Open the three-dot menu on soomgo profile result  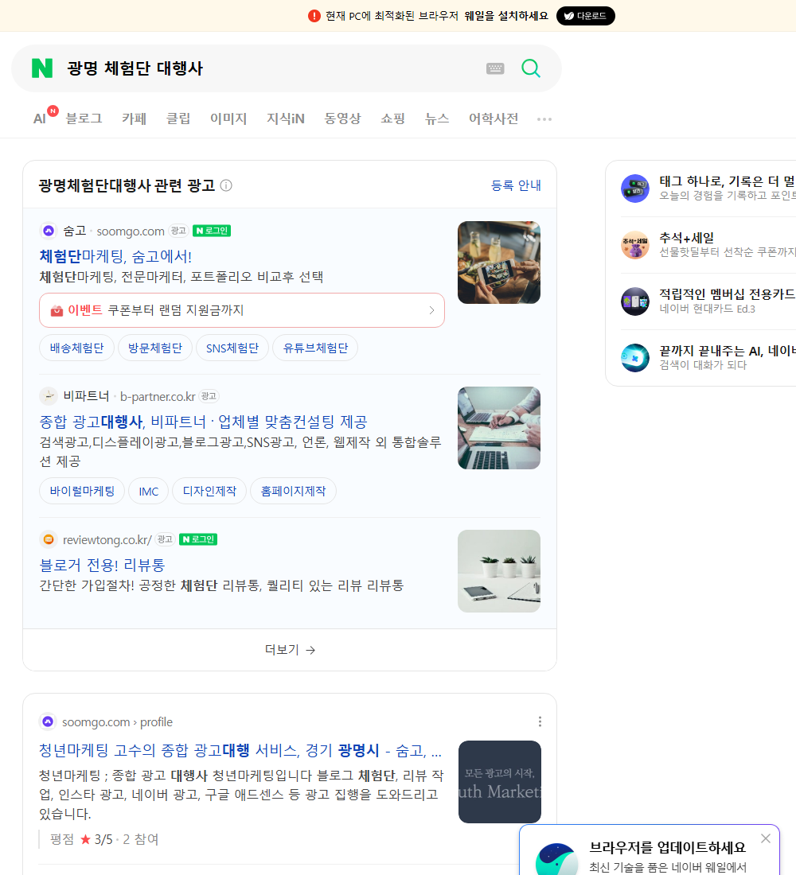pos(540,721)
